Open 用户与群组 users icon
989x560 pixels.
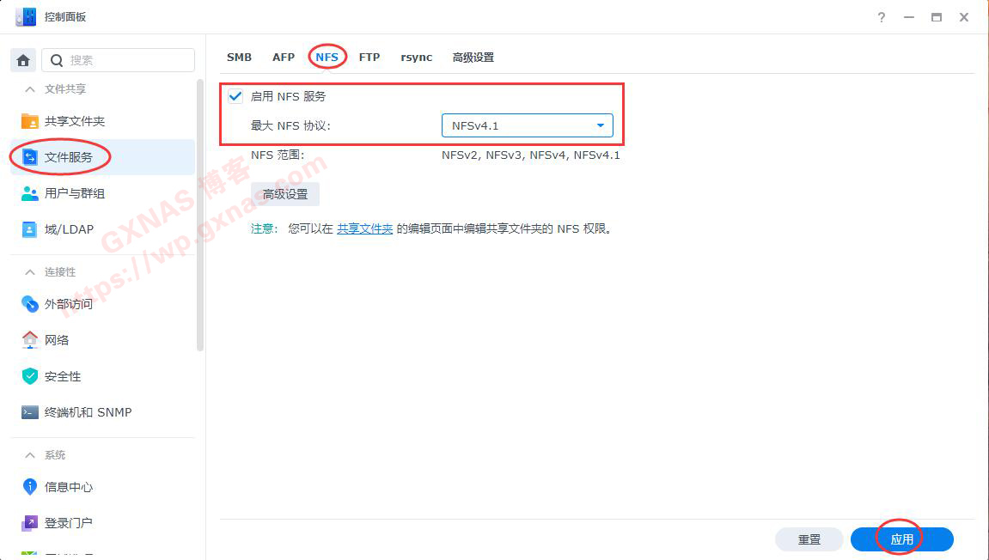(x=30, y=193)
